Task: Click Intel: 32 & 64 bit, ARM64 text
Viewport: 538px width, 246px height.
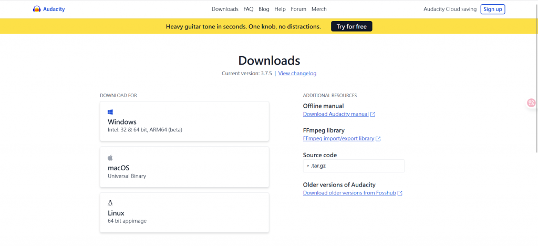Action: [x=145, y=130]
